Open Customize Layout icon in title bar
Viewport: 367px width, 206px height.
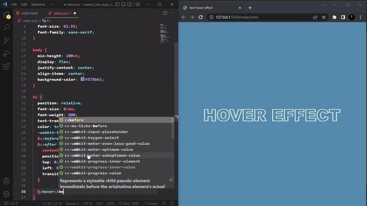[x=138, y=4]
